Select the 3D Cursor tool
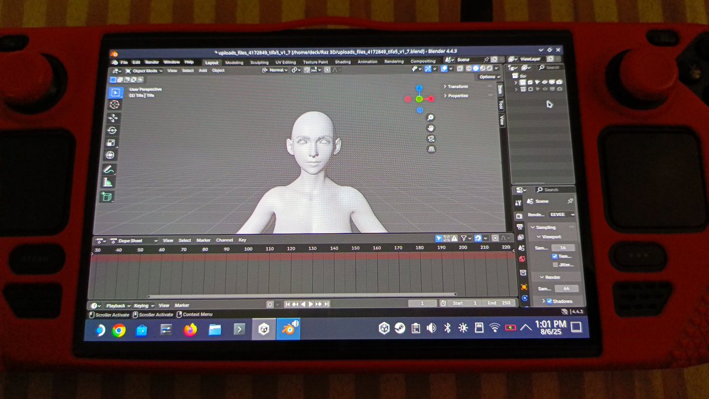Image resolution: width=709 pixels, height=399 pixels. (114, 105)
